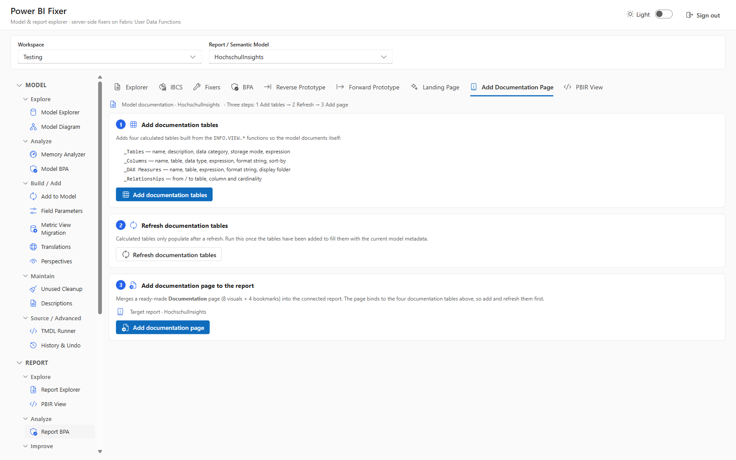736x460 pixels.
Task: Click the Sign out link
Action: pos(703,15)
